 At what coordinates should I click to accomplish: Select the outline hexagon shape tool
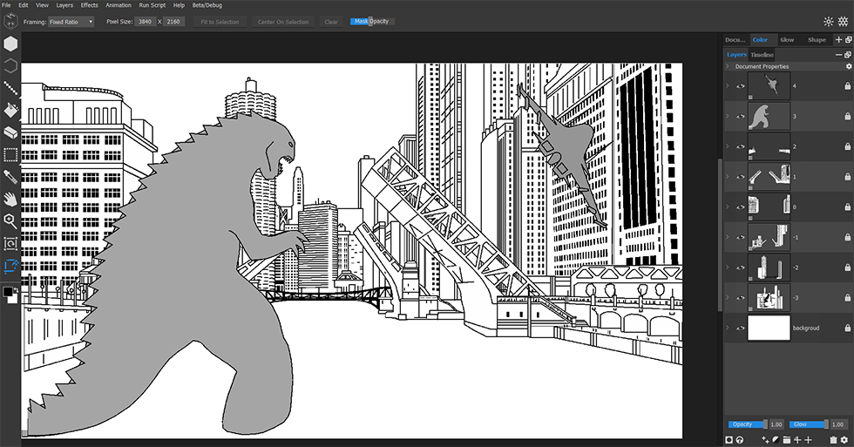(10, 66)
